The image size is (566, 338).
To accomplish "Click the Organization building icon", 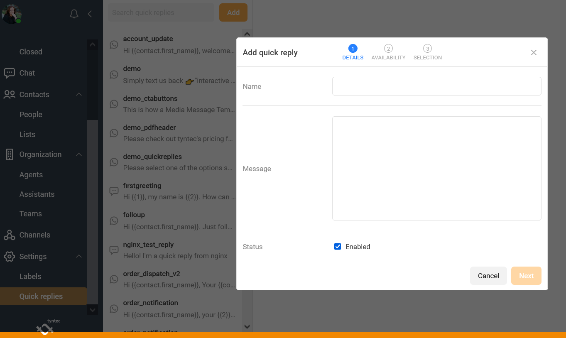I will [9, 154].
